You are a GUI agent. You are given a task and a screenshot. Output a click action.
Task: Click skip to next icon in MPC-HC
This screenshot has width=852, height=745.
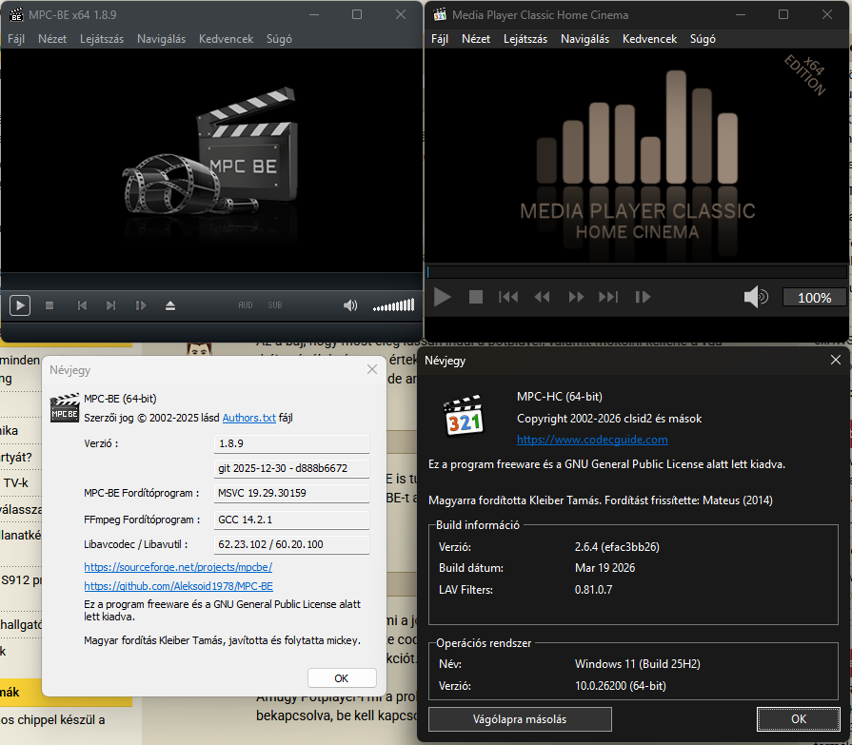tap(608, 297)
